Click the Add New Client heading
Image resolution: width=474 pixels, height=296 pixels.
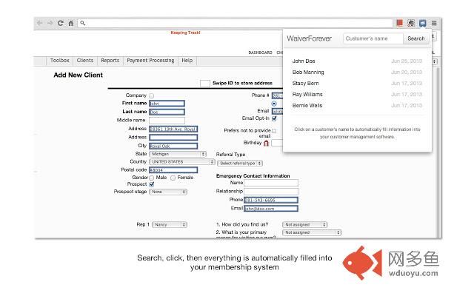(78, 75)
